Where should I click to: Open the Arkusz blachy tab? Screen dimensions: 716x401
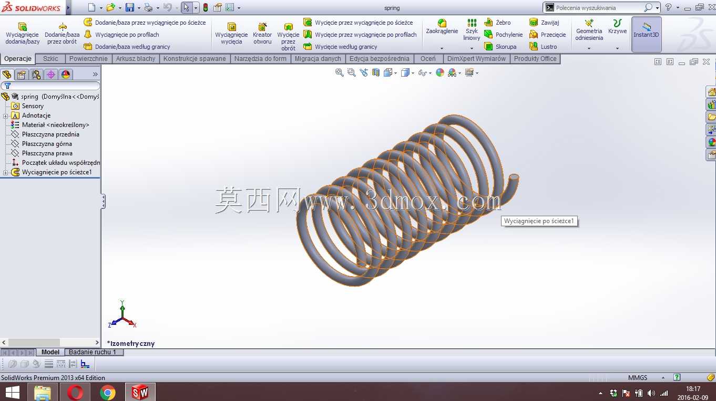click(x=136, y=59)
